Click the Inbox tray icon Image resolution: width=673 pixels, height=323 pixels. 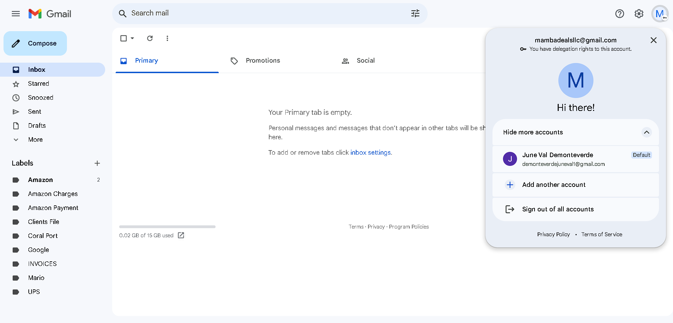pyautogui.click(x=16, y=70)
